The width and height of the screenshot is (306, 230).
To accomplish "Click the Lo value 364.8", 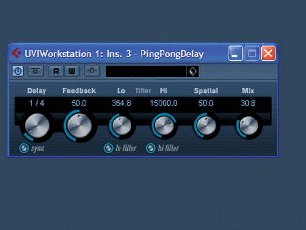I will tap(121, 103).
